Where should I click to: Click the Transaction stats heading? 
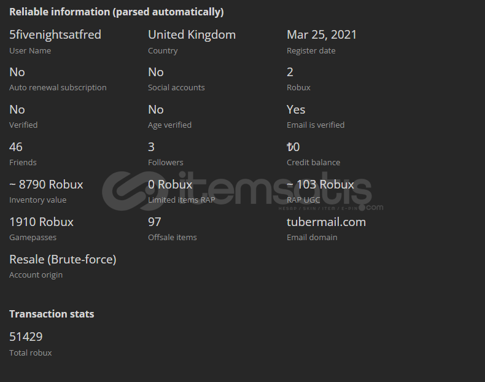(x=52, y=314)
